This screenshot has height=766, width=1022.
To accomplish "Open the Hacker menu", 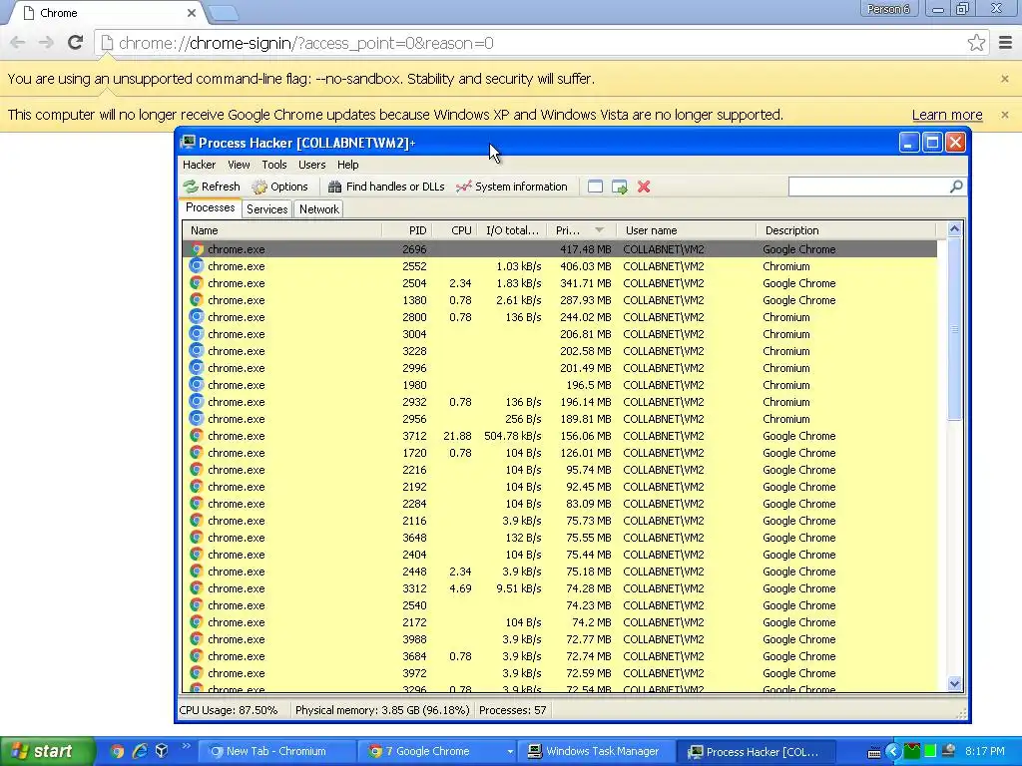I will [199, 165].
